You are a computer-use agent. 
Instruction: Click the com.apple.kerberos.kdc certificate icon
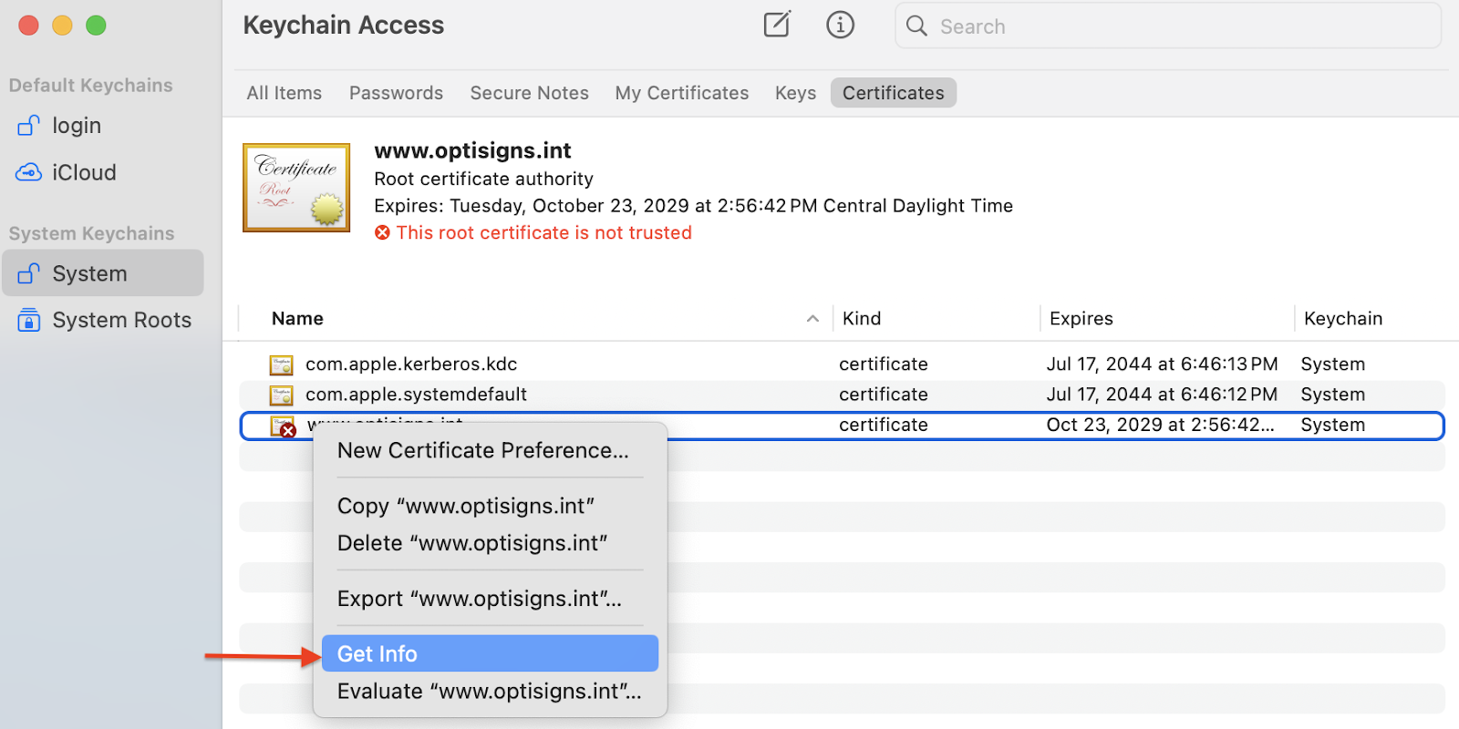click(281, 364)
